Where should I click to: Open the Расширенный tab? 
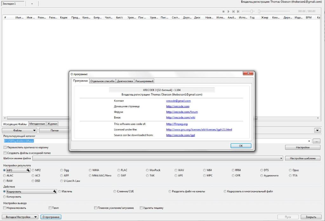[x=144, y=81]
